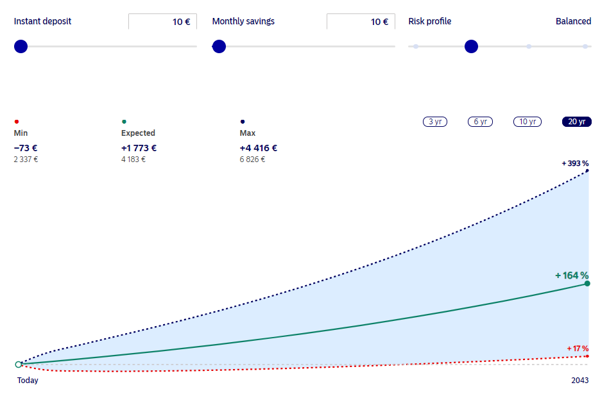
Task: Click the +164 % expected return label
Action: tap(572, 275)
